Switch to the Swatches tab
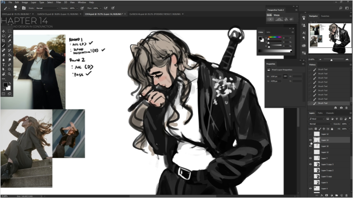Screen dimensions: 353x198 coord(325,16)
